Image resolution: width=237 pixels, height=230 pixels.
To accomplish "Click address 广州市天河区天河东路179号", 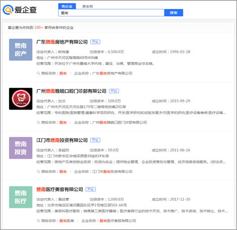I will (x=87, y=107).
